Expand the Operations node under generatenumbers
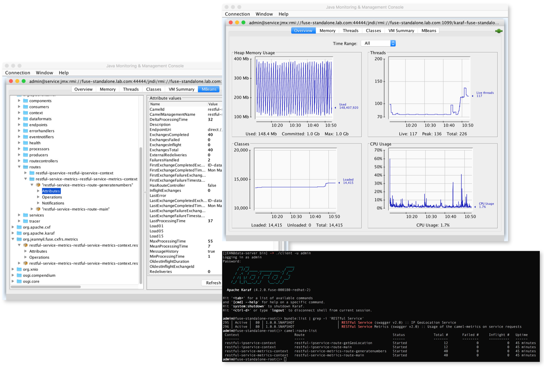The image size is (544, 367). 38,197
